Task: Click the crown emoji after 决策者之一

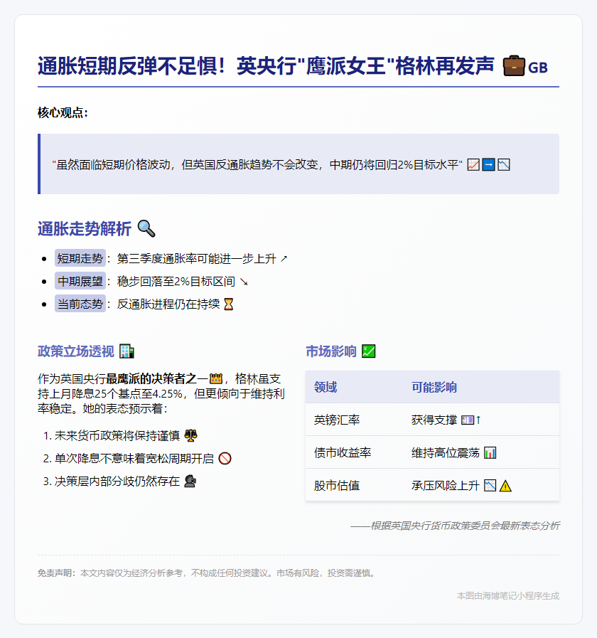Action: pyautogui.click(x=216, y=379)
